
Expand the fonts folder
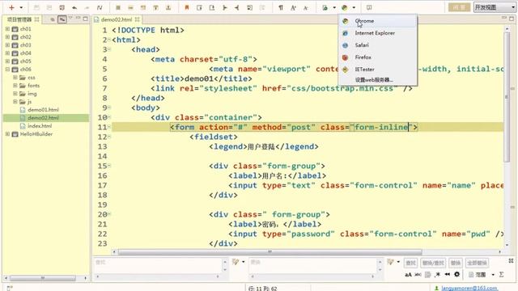(15, 86)
